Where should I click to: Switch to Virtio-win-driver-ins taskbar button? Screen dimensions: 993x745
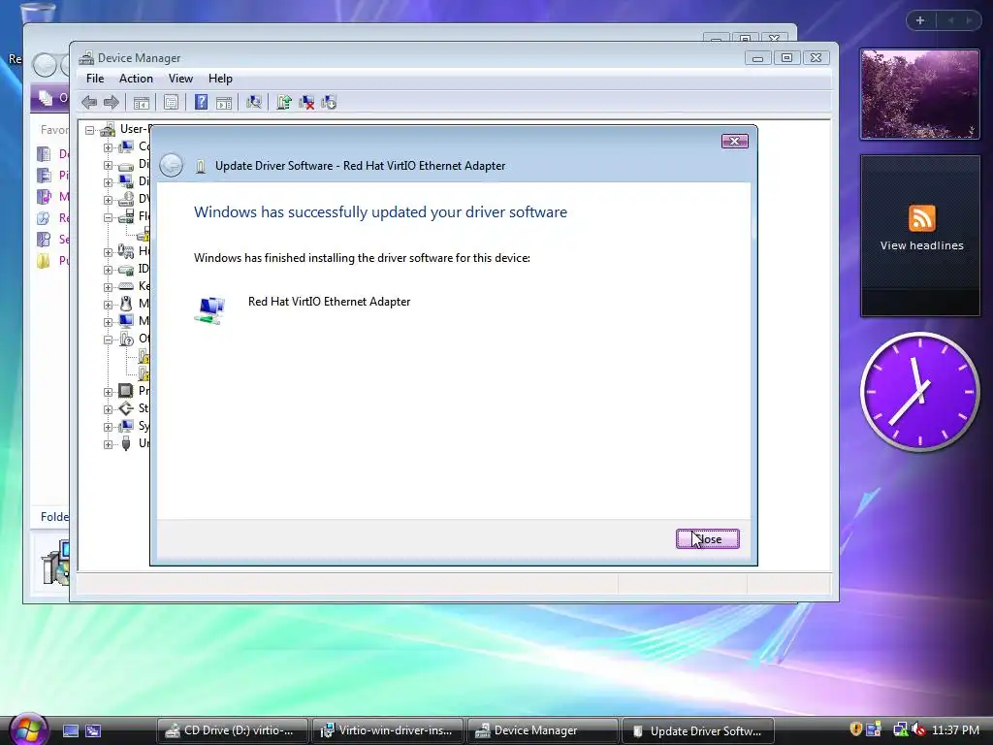(x=387, y=730)
